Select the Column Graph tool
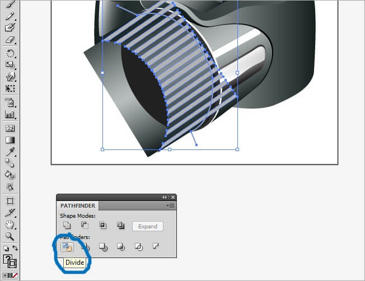The image size is (365, 281). 10,114
